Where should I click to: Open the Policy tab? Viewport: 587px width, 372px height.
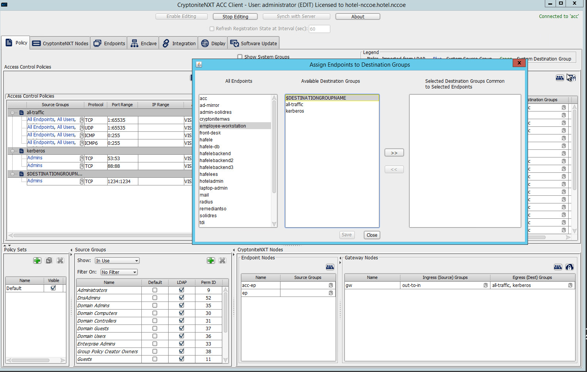click(x=16, y=43)
